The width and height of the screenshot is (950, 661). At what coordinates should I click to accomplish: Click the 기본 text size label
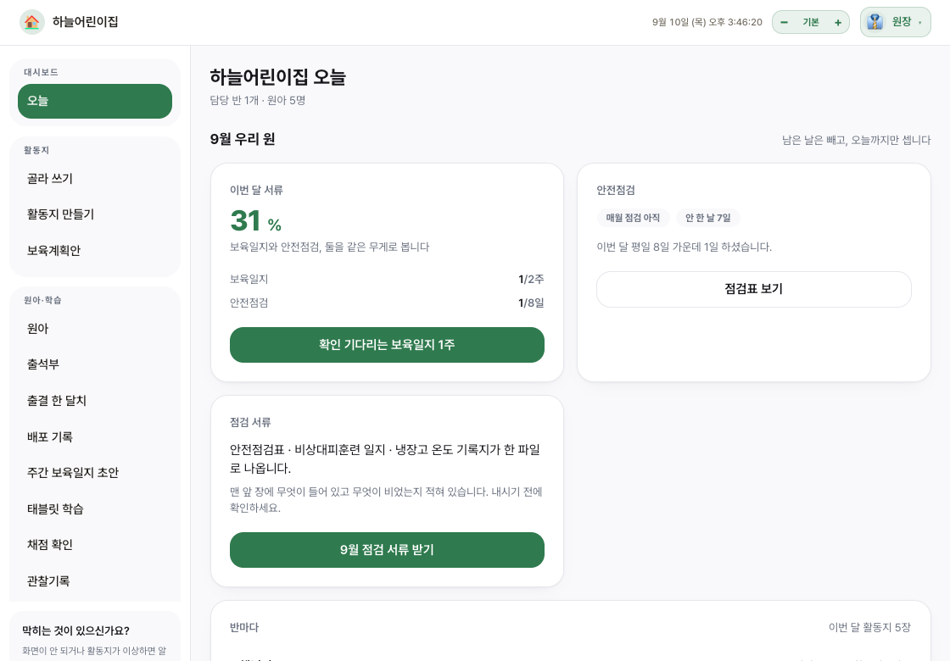[811, 22]
